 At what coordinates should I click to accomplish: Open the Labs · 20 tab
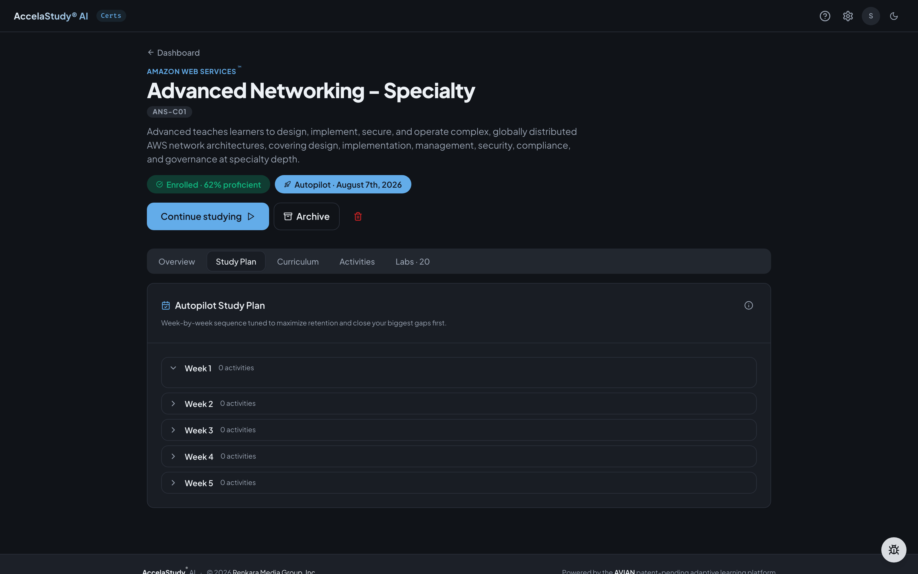pyautogui.click(x=412, y=261)
